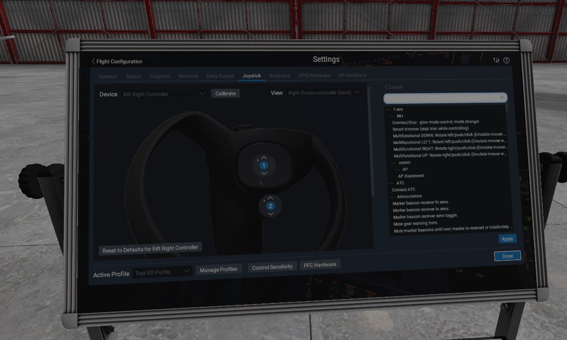Select 'Marker beacon receiver sens toggle.'

(x=425, y=216)
